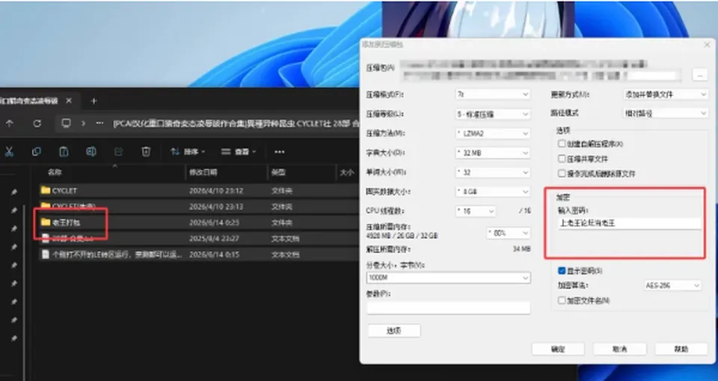
Task: Sort by the 类型 column header
Action: pos(278,172)
